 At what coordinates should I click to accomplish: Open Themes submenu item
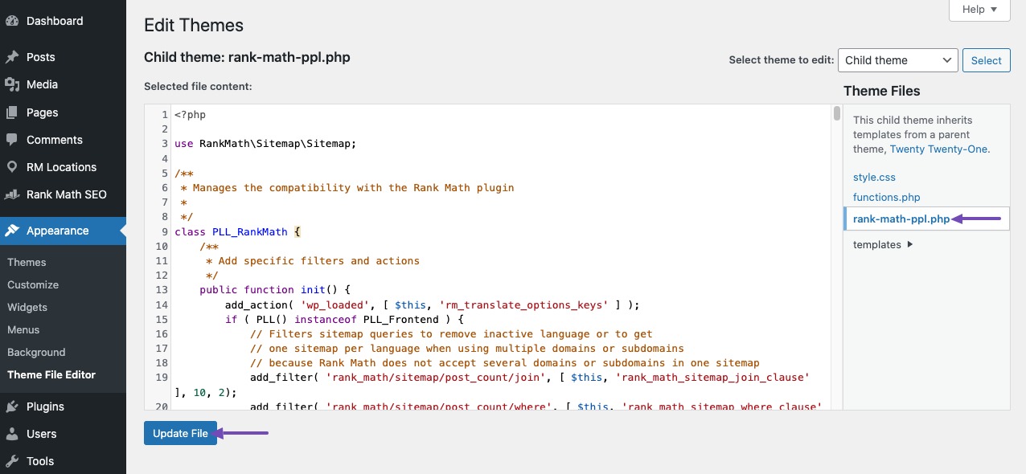click(27, 262)
